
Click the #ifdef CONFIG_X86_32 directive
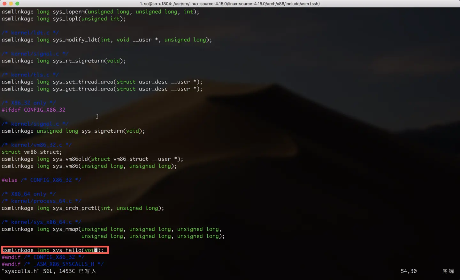coord(34,110)
